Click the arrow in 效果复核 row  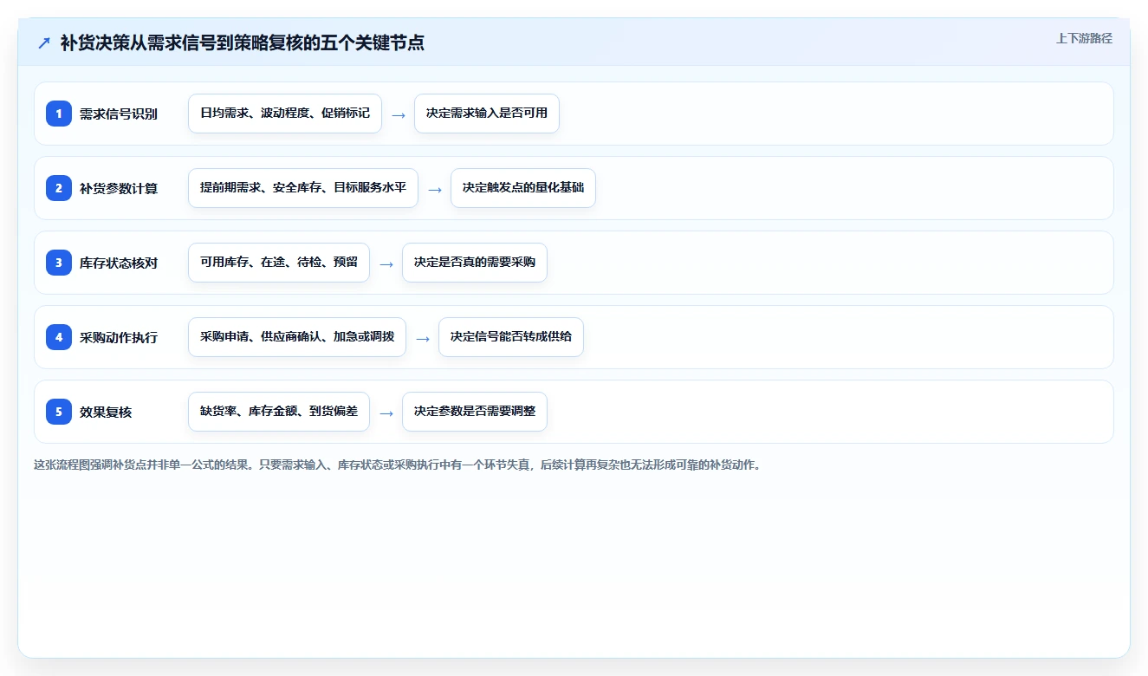click(x=386, y=413)
